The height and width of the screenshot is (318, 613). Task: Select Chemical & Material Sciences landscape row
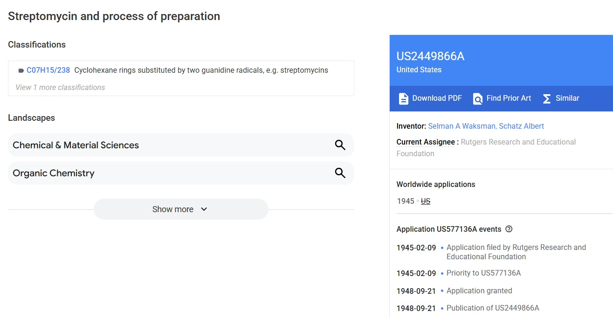181,145
